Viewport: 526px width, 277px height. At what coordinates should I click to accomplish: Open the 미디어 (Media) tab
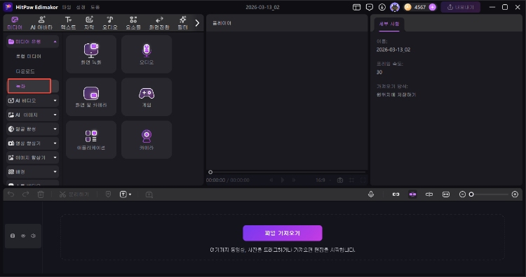15,23
